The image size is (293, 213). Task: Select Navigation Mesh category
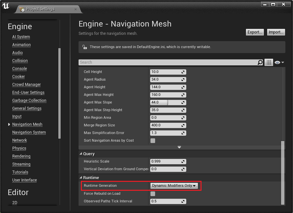(x=27, y=124)
